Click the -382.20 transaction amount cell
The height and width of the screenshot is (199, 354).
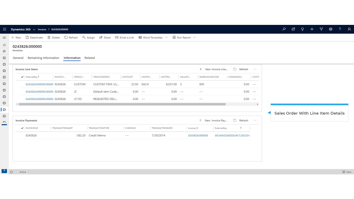click(x=80, y=136)
